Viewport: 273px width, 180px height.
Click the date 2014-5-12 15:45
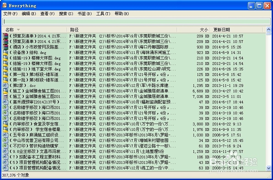(x=228, y=140)
